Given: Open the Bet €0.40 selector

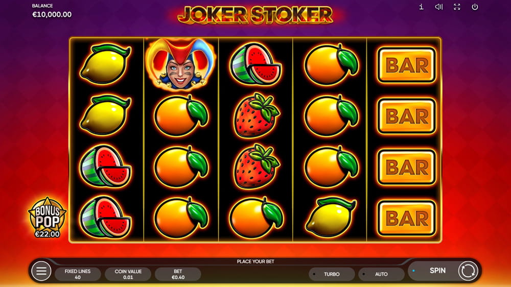Looking at the screenshot, I should tap(178, 274).
